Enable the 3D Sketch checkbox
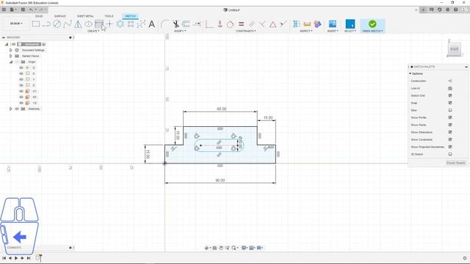 450,154
